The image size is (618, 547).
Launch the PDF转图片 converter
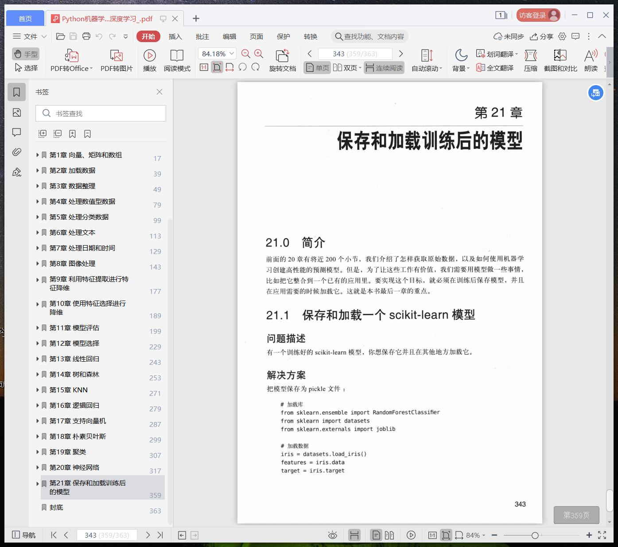pyautogui.click(x=117, y=60)
